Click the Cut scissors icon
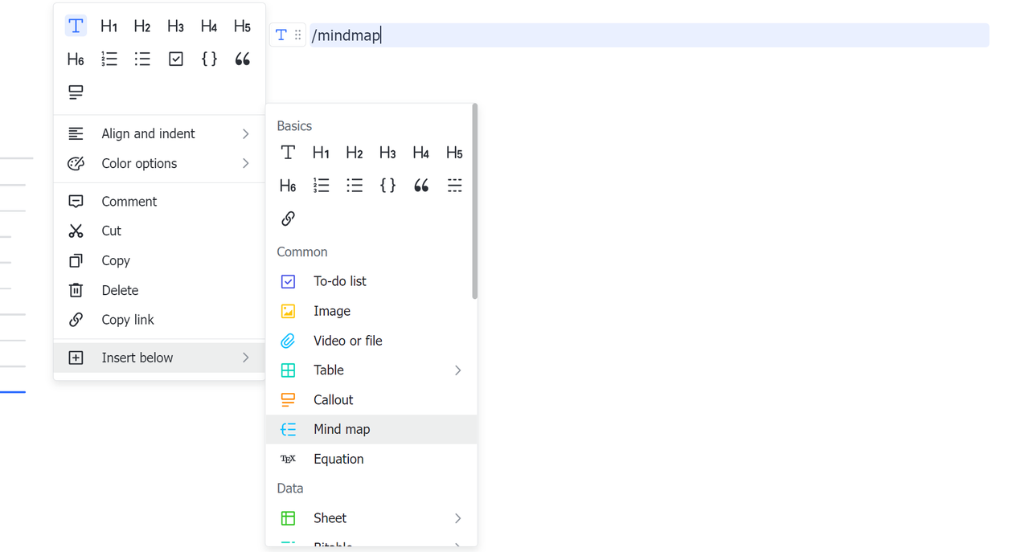 (x=76, y=231)
